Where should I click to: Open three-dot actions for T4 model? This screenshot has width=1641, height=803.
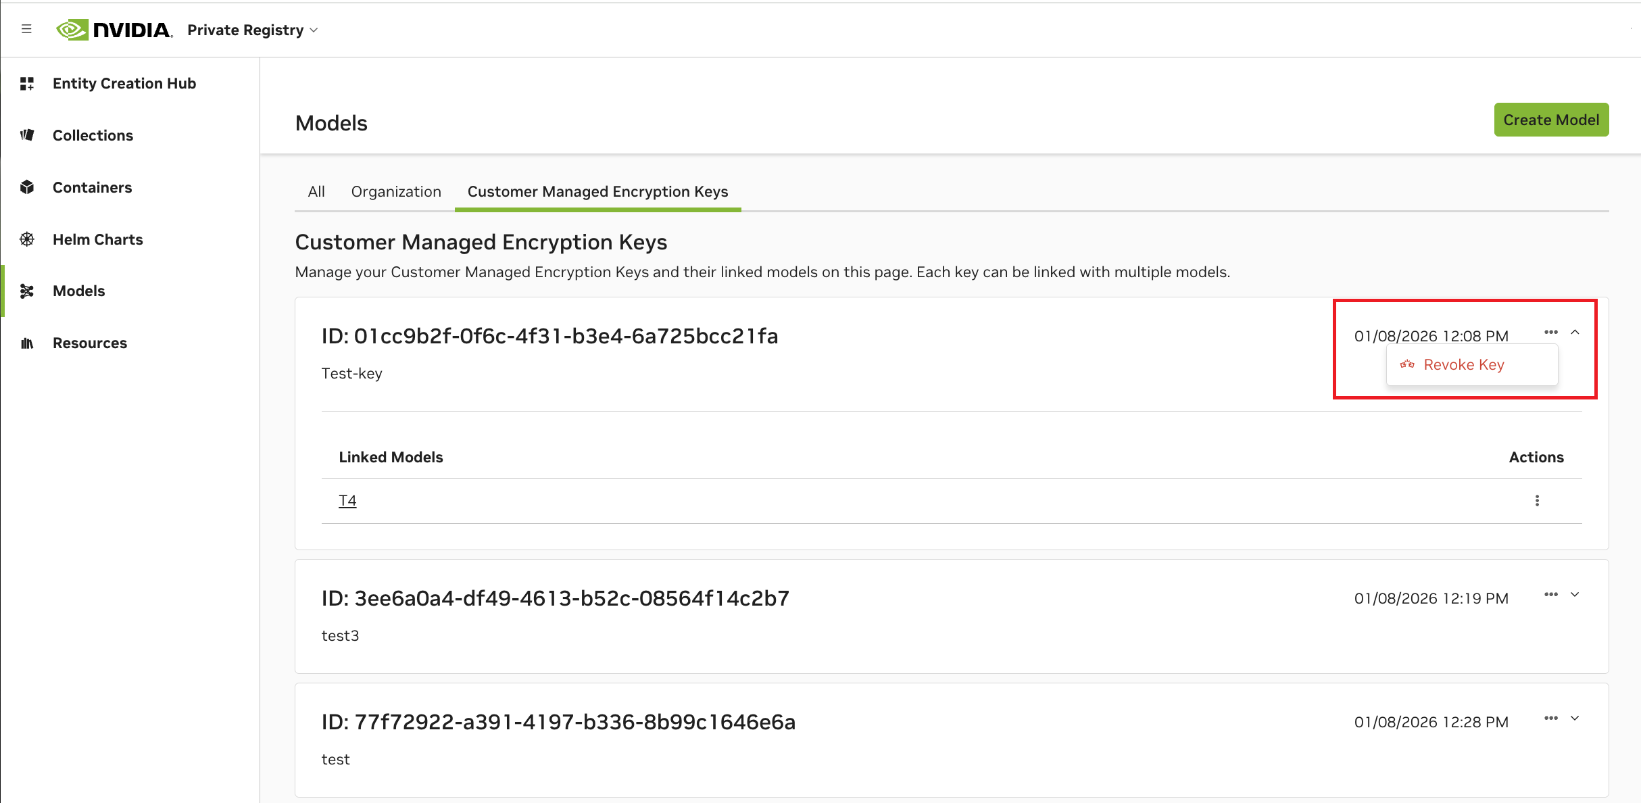pos(1537,500)
